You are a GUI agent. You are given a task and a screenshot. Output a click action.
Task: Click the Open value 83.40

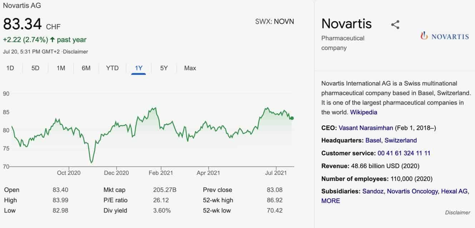(60, 190)
